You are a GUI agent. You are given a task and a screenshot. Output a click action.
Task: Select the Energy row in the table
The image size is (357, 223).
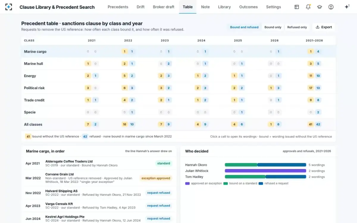(x=178, y=76)
